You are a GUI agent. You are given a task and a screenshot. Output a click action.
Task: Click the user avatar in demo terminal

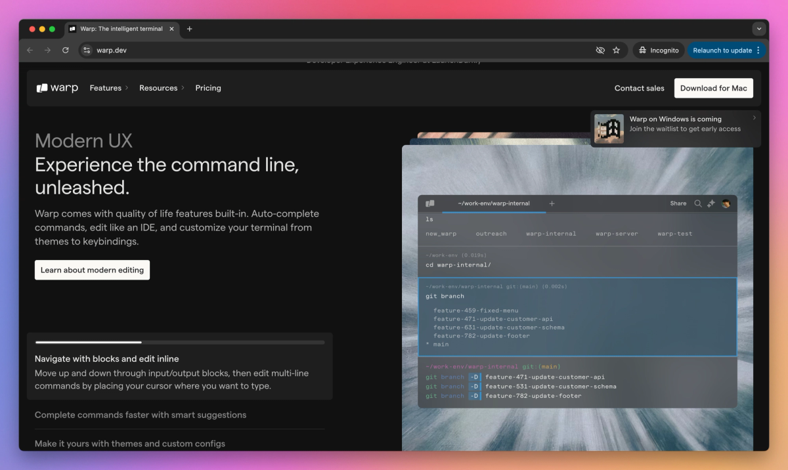click(x=726, y=203)
